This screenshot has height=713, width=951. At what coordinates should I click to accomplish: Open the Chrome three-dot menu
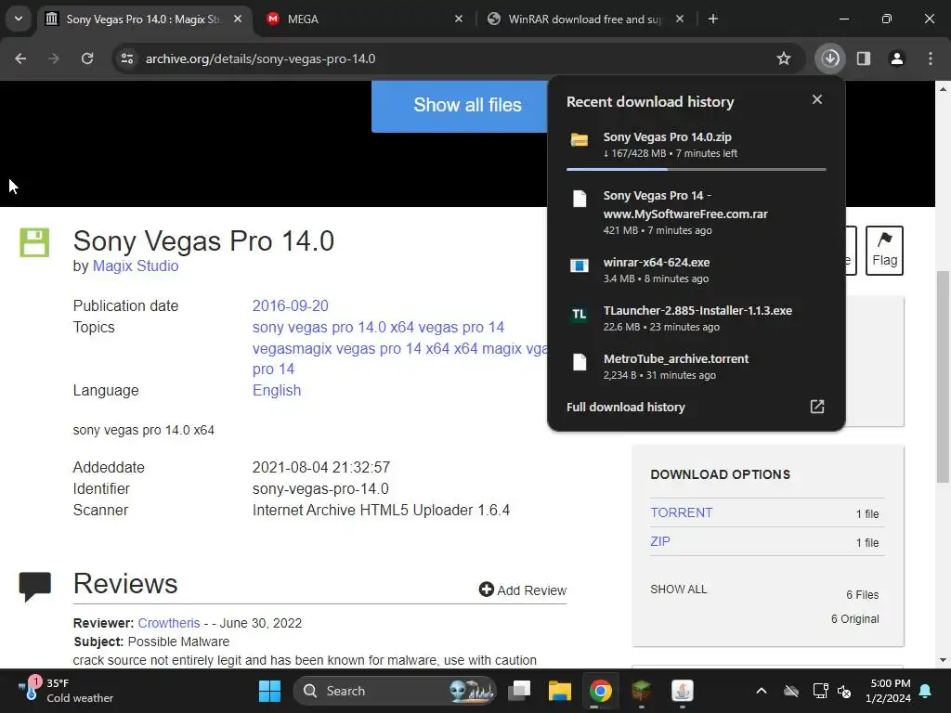click(931, 58)
